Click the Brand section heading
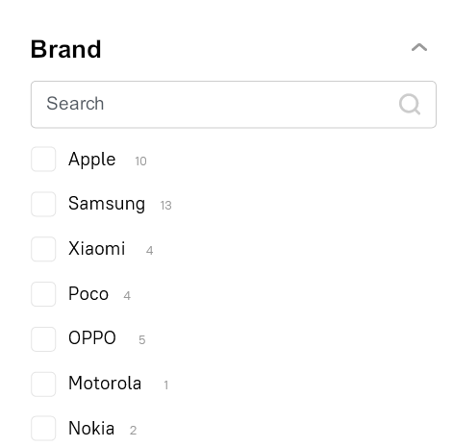Screen dimensions: 453x447 click(x=66, y=49)
